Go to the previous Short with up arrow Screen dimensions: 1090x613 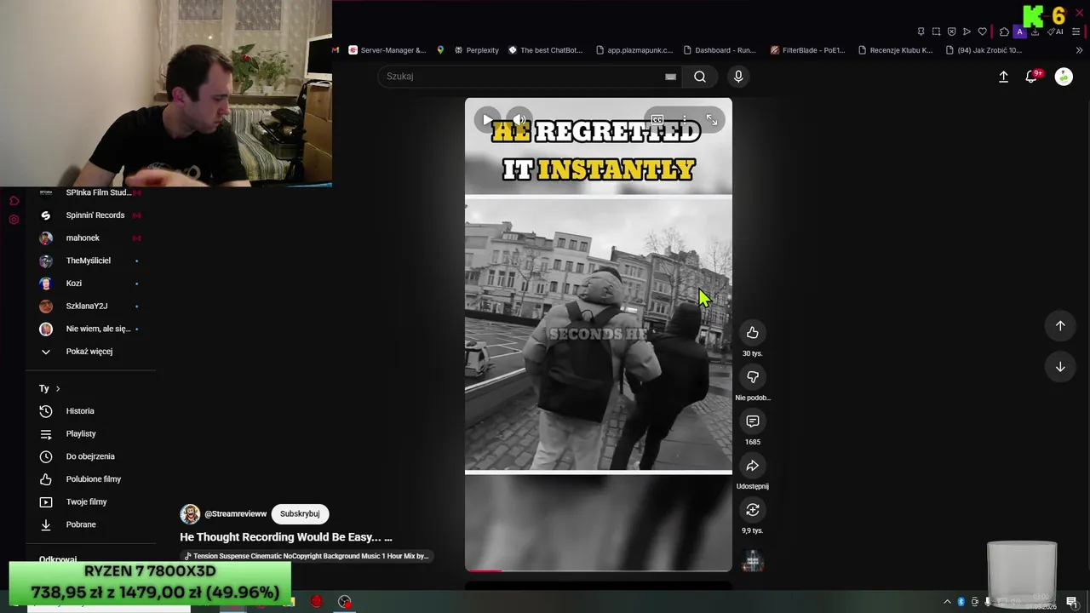tap(1060, 325)
